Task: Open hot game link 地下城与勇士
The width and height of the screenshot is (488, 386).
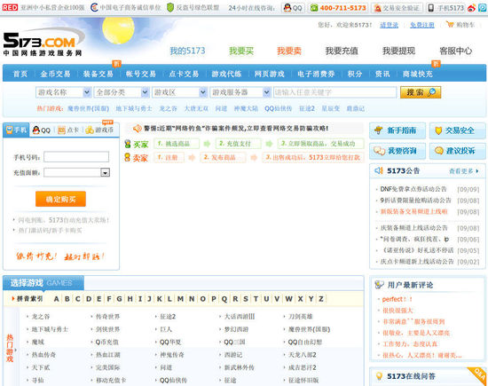Action: tap(134, 108)
